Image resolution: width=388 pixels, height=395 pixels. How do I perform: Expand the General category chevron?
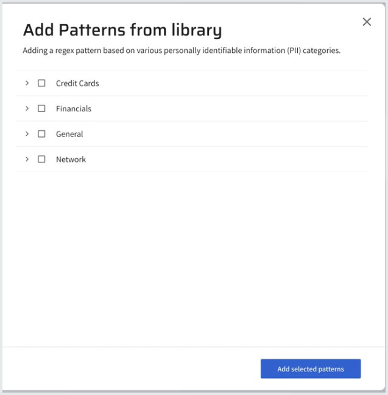(x=27, y=134)
